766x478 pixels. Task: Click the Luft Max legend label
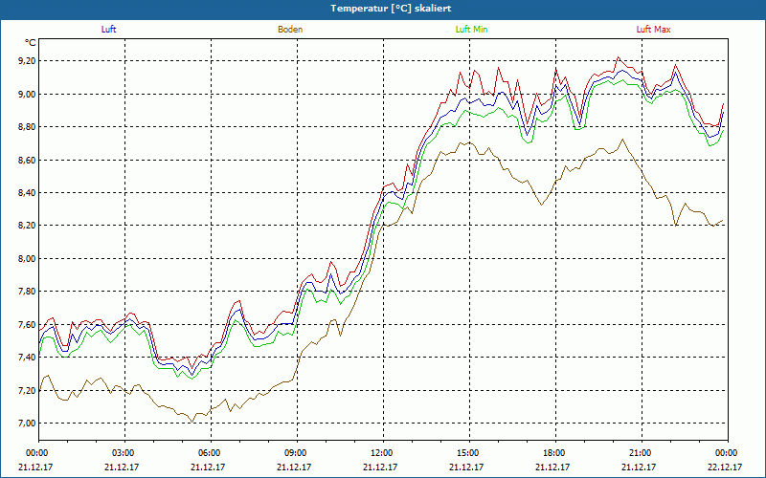(x=653, y=30)
